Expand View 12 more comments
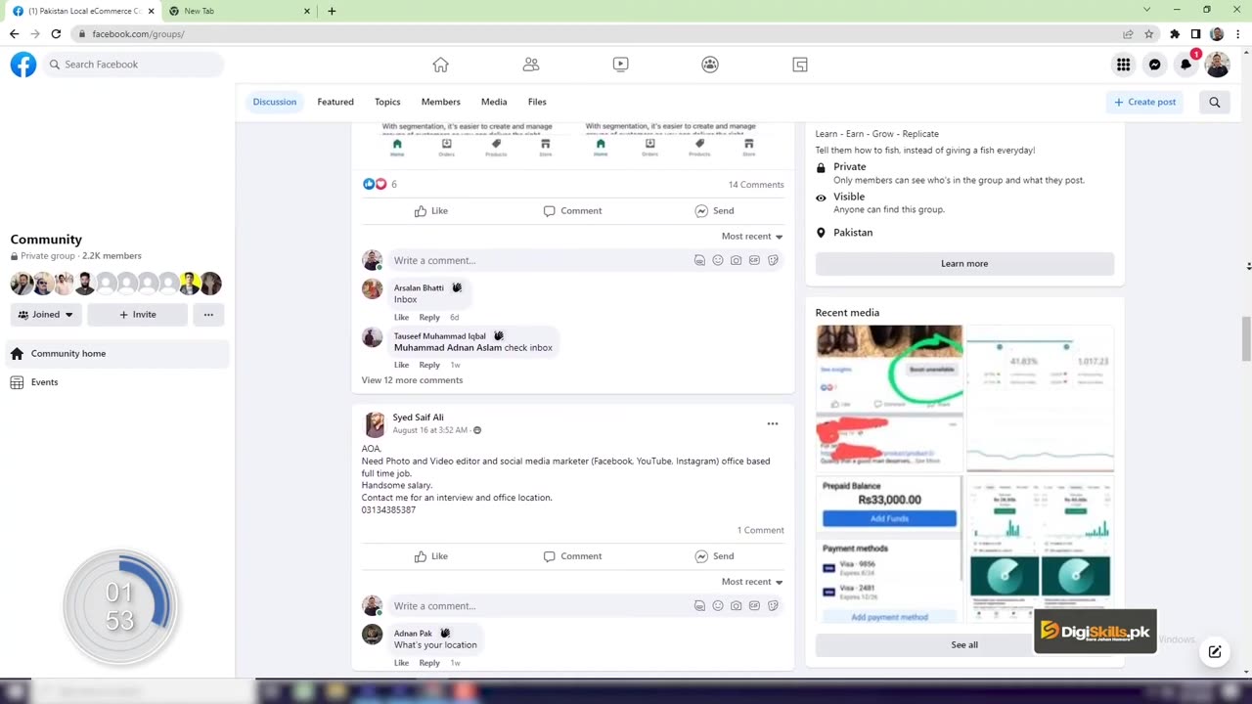 coord(412,380)
